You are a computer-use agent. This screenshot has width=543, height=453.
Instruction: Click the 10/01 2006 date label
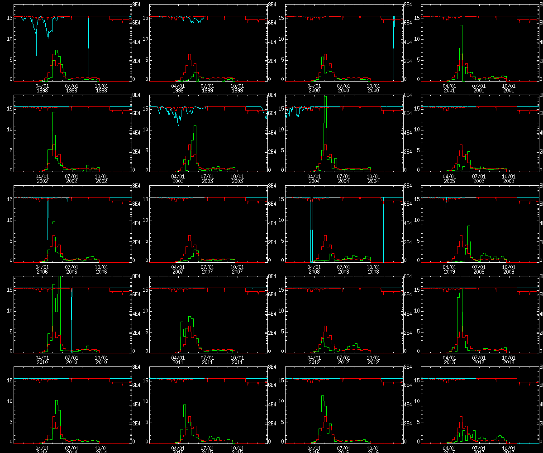pos(101,269)
